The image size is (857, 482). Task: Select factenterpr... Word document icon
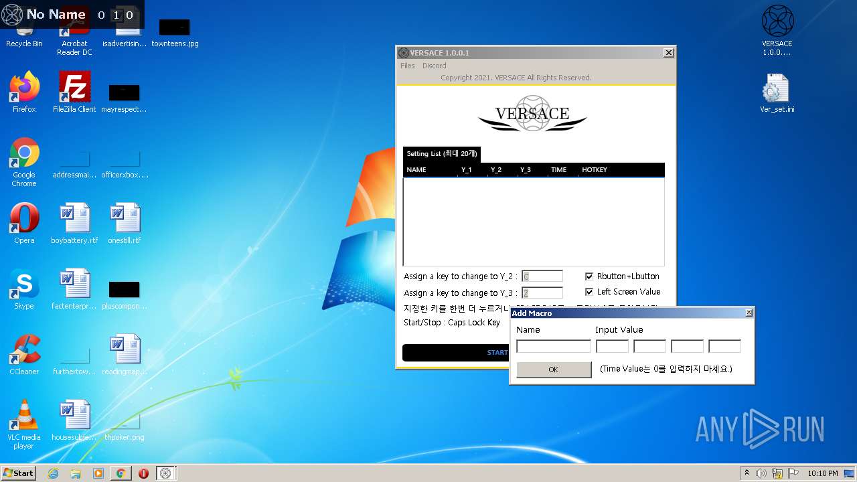coord(74,289)
